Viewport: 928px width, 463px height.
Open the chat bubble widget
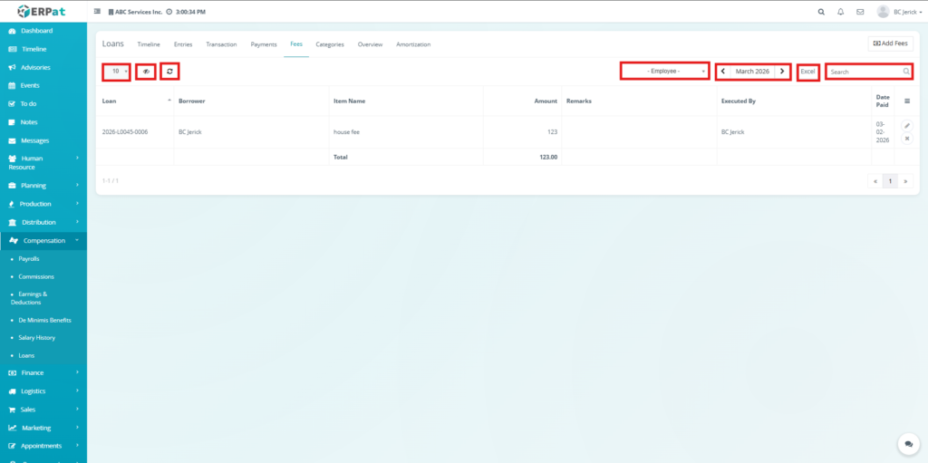point(907,443)
